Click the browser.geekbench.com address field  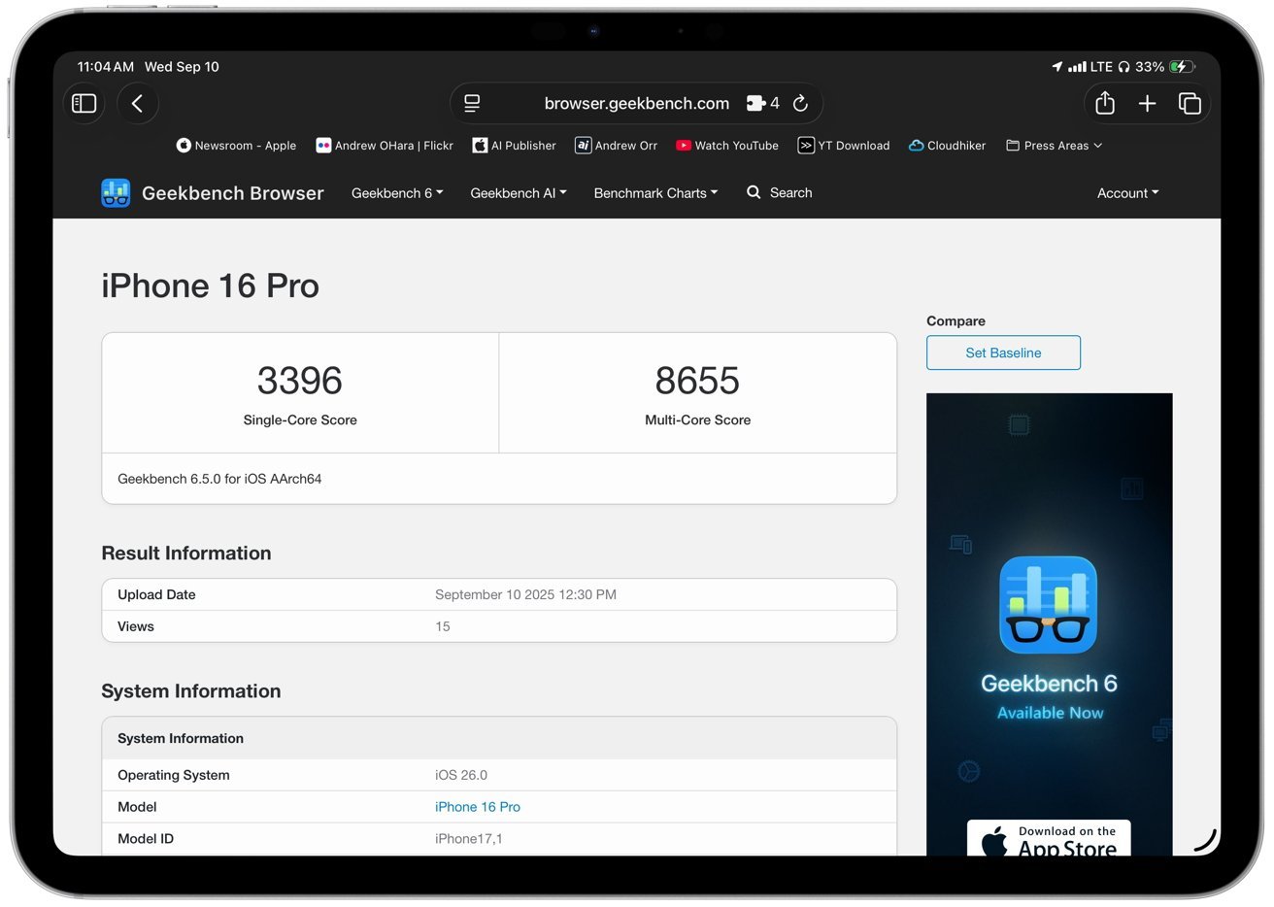[636, 103]
